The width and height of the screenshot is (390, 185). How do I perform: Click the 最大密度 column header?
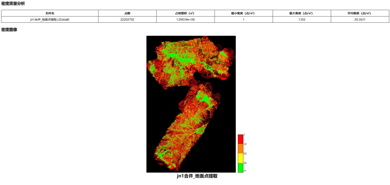tap(302, 13)
